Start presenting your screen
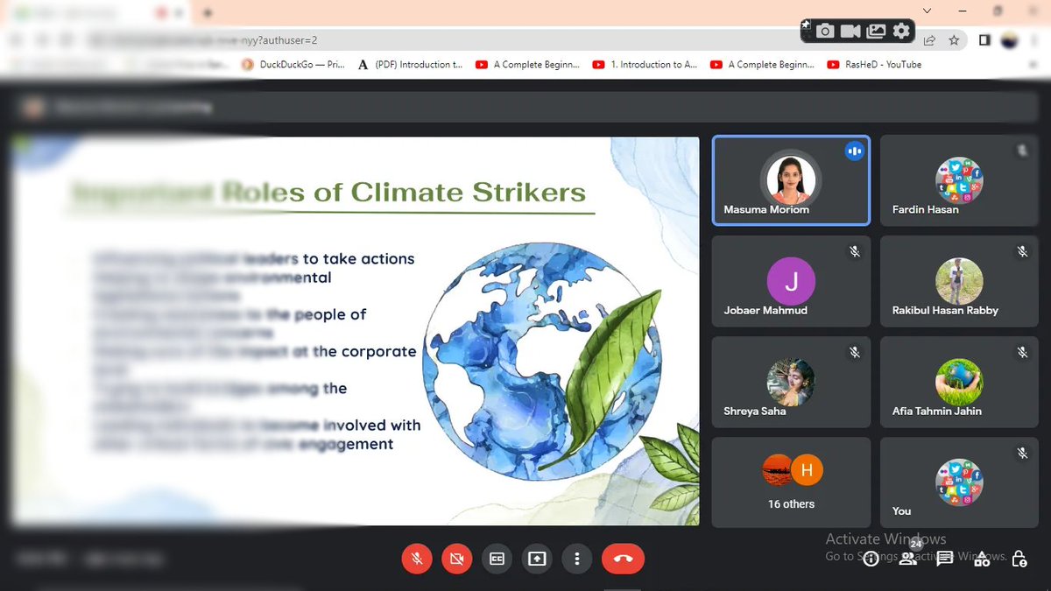 pyautogui.click(x=537, y=559)
